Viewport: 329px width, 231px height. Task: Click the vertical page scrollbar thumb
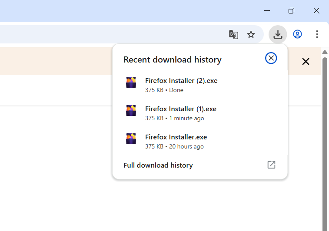coord(325,144)
